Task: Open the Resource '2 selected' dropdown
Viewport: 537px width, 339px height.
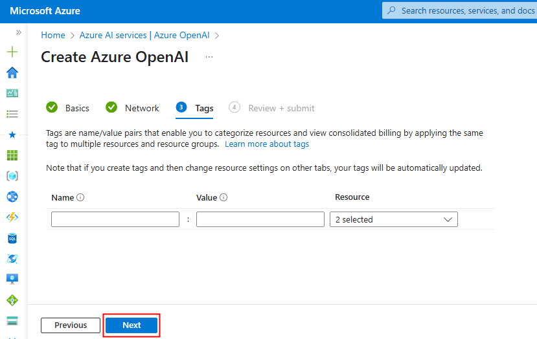Action: pyautogui.click(x=393, y=219)
